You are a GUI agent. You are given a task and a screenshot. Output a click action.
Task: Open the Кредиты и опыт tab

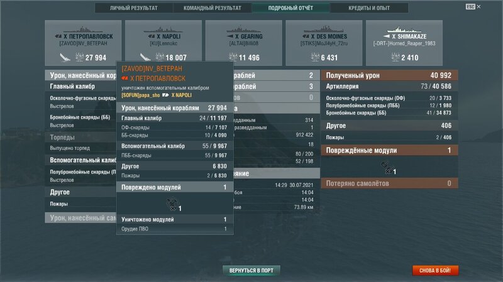click(x=369, y=8)
